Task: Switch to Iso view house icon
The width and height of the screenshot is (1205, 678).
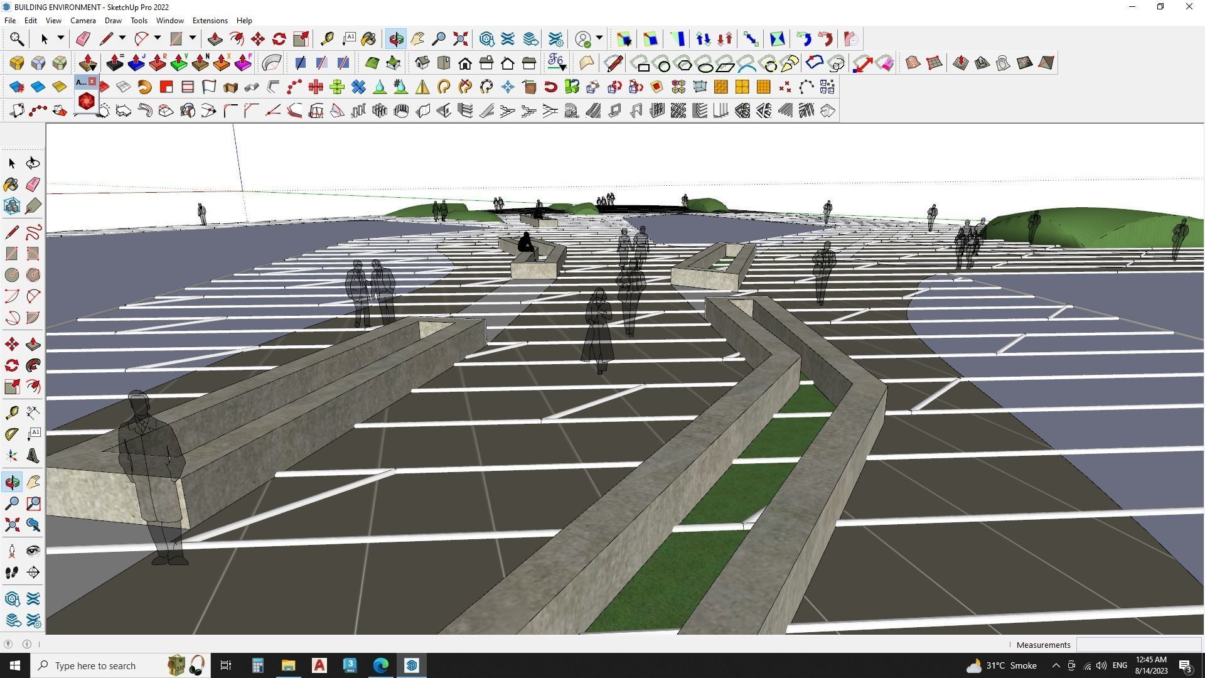Action: click(x=422, y=63)
